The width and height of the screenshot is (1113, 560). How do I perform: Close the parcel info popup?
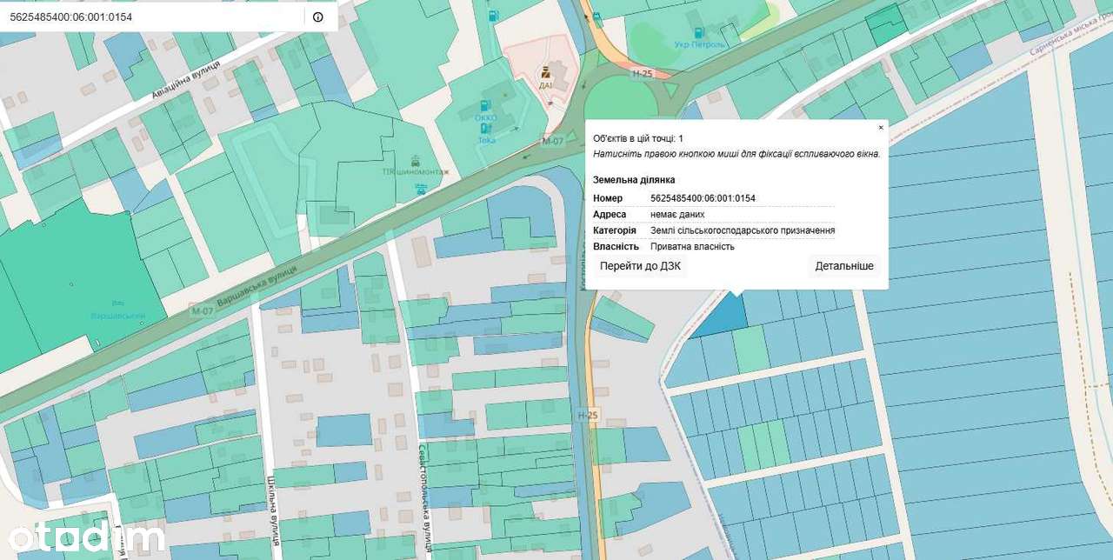pos(881,127)
